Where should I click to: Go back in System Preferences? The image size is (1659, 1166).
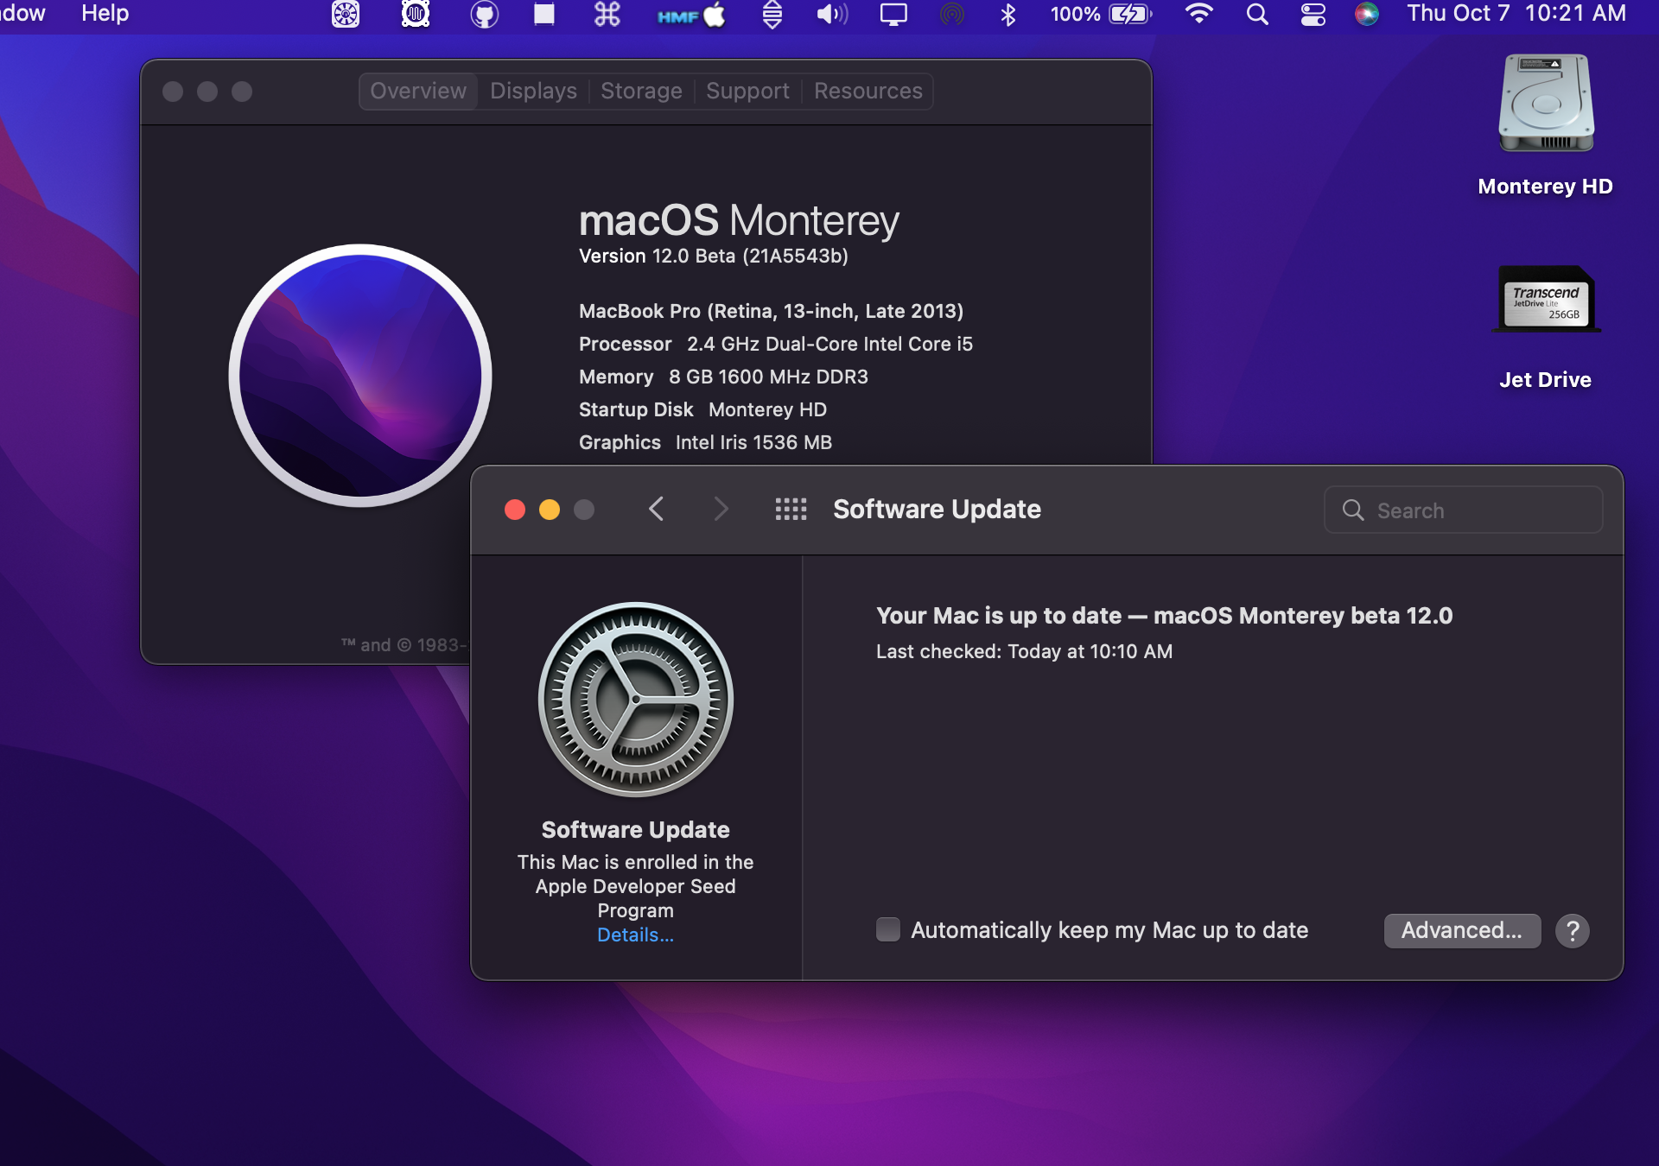point(656,510)
